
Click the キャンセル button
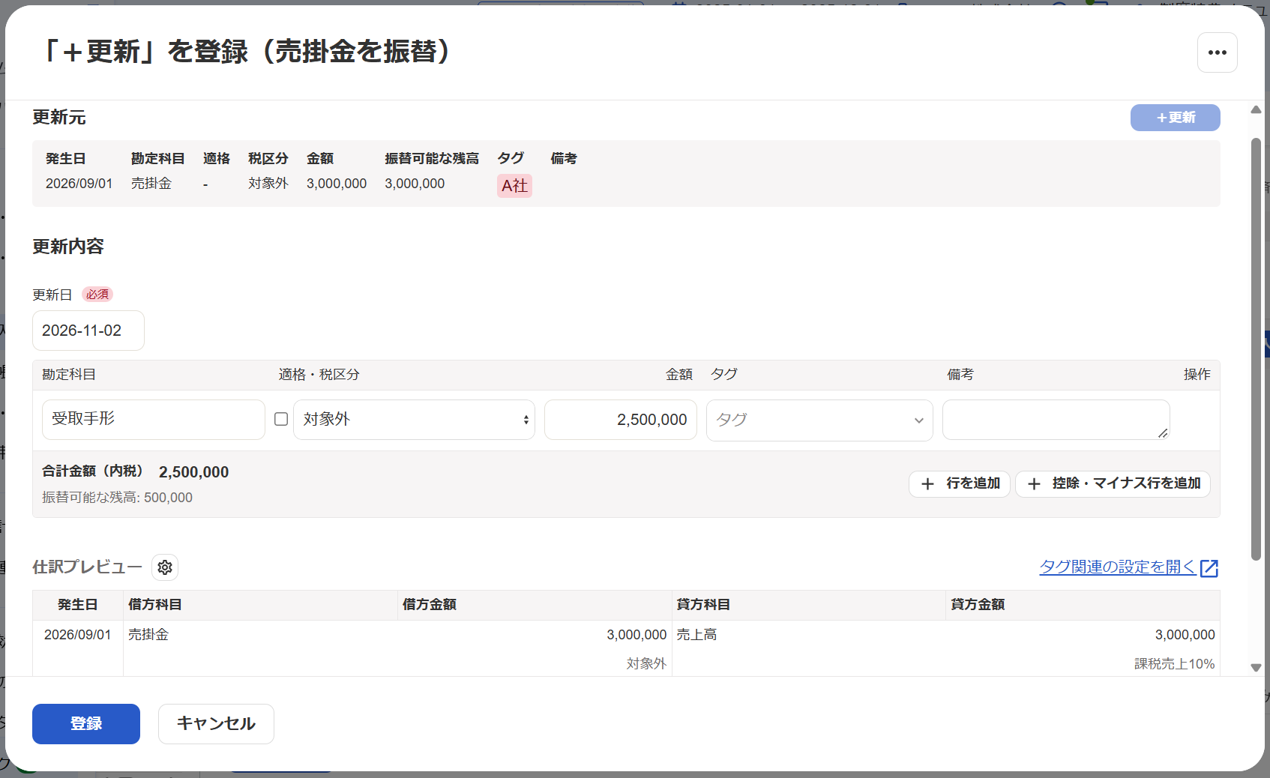tap(216, 724)
